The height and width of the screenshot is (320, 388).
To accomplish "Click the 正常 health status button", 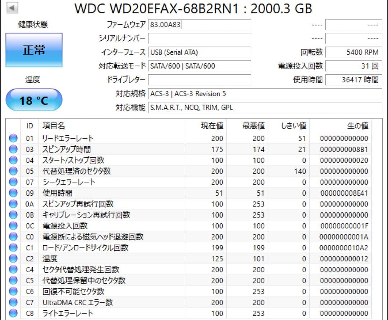I will click(x=34, y=50).
